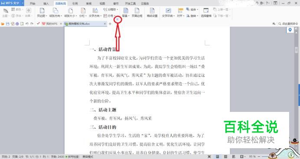Viewport: 300px width, 159px height.
Task: Toggle 拼写检查 spell check in status bar
Action: click(72, 157)
